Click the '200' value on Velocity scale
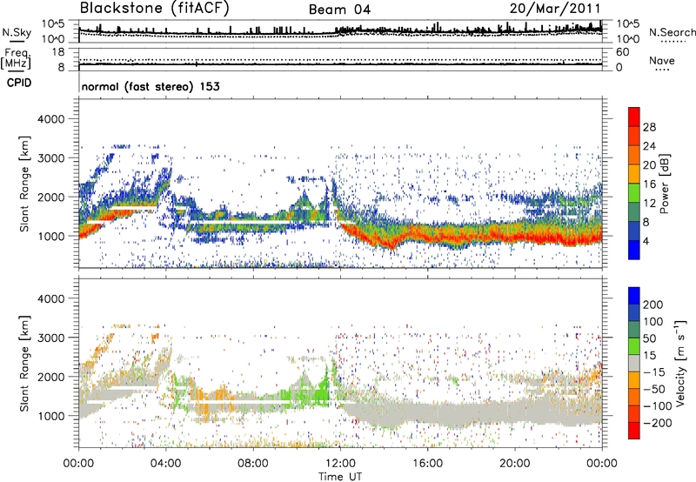Viewport: 696px width, 482px height. pos(653,305)
